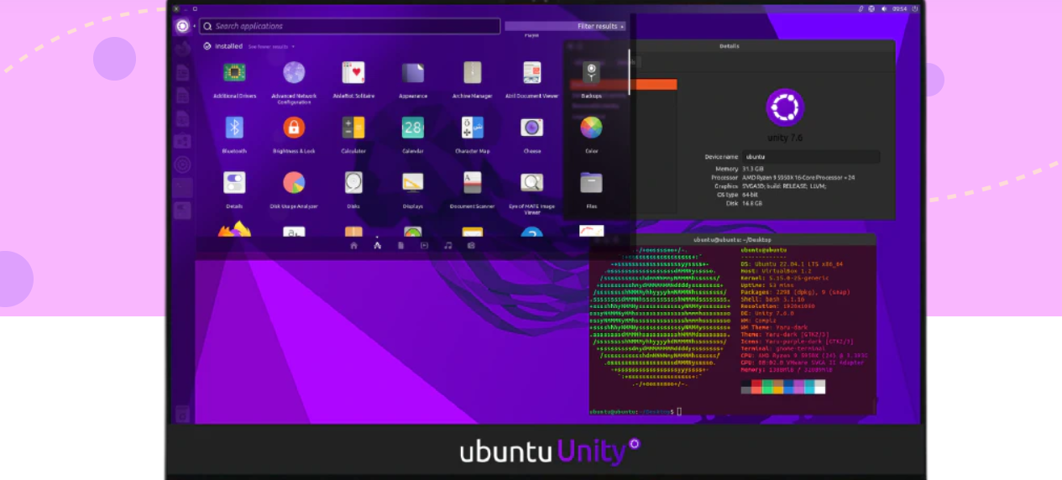
Task: Click the dash results scrollbar
Action: tap(629, 71)
